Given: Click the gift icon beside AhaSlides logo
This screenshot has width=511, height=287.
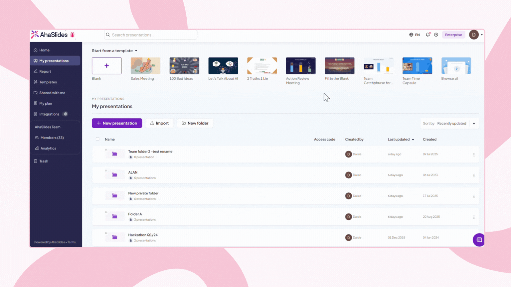Looking at the screenshot, I should click(73, 35).
